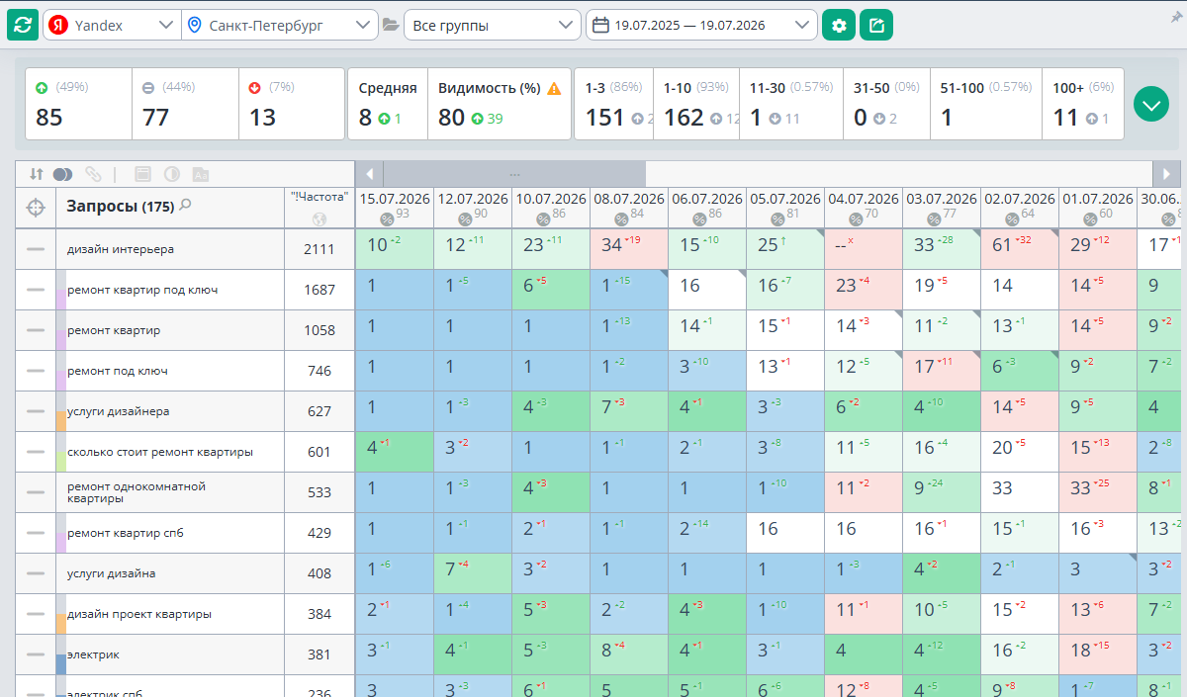Open the Все группы dropdown

492,26
